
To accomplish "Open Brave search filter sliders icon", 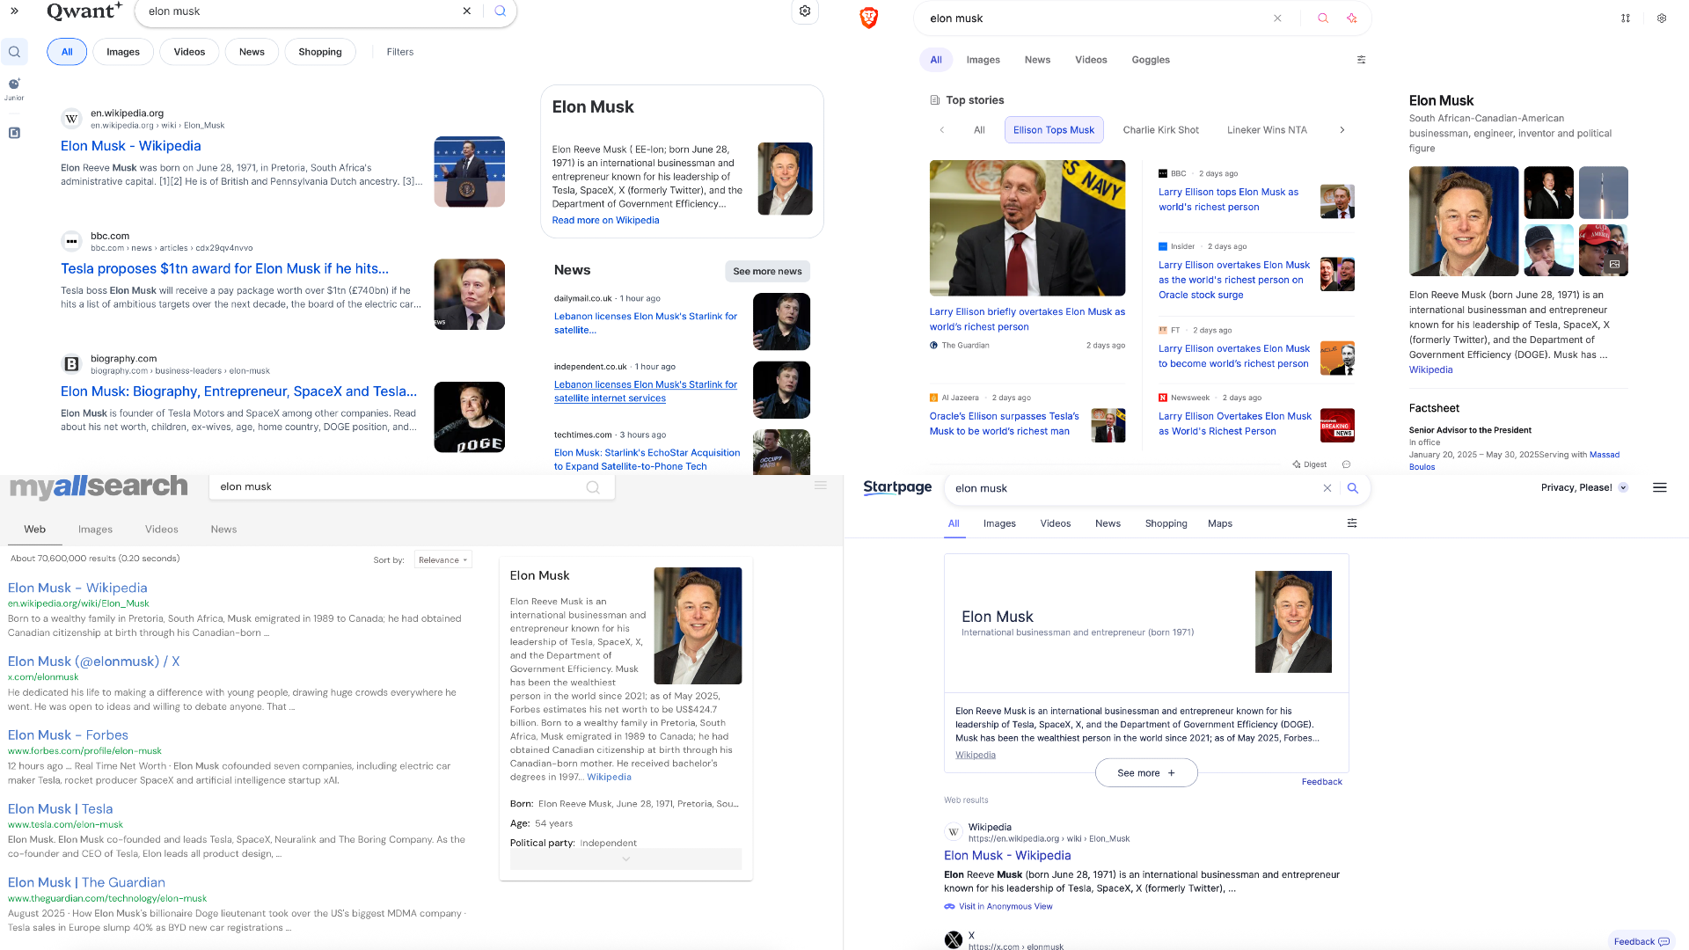I will 1361,60.
